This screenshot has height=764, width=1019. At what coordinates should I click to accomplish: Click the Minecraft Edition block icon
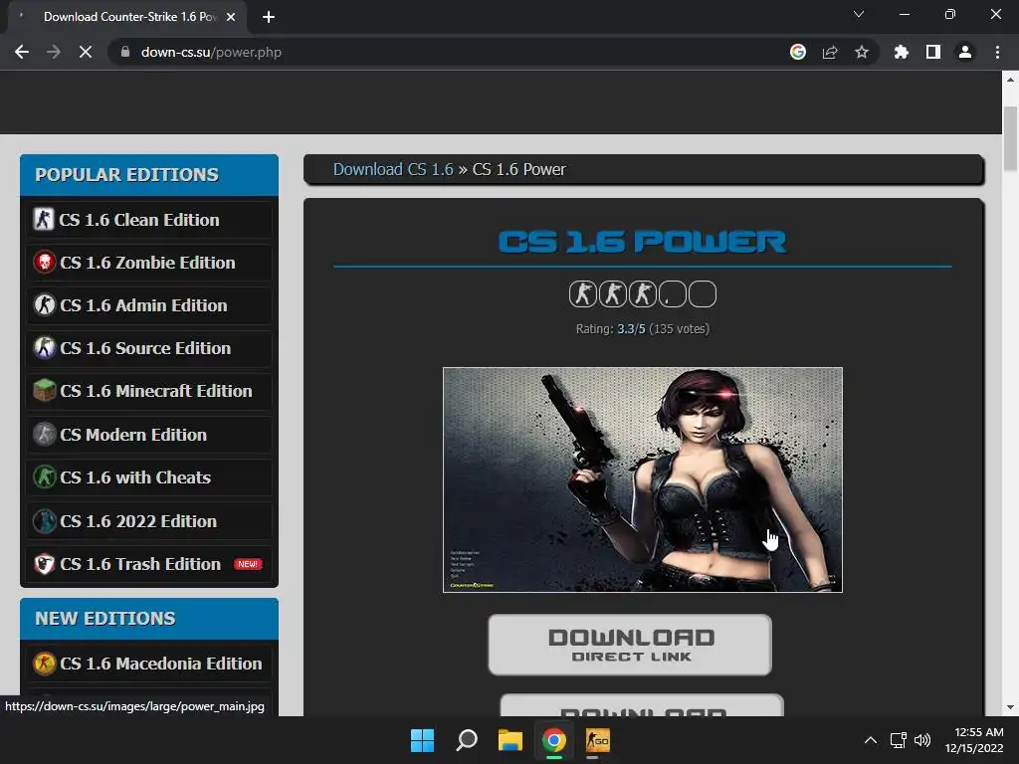click(x=44, y=390)
